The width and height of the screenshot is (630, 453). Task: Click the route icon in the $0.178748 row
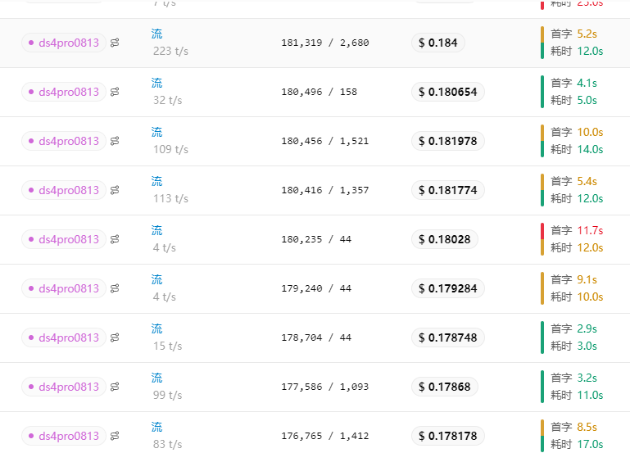115,337
